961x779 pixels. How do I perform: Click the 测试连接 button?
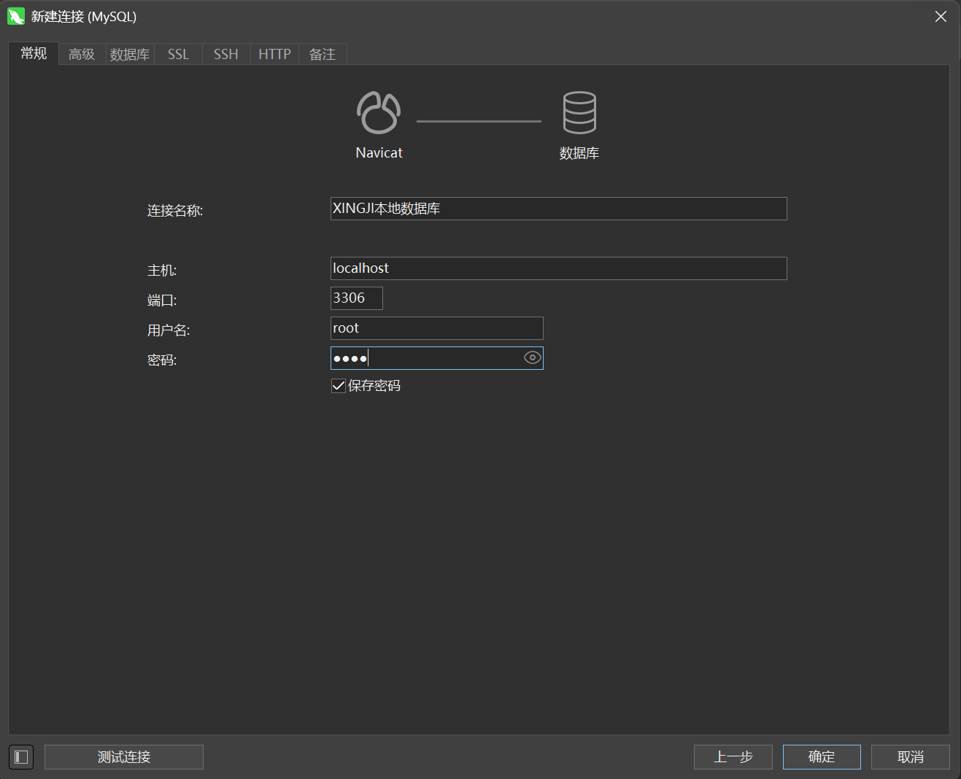pyautogui.click(x=124, y=757)
